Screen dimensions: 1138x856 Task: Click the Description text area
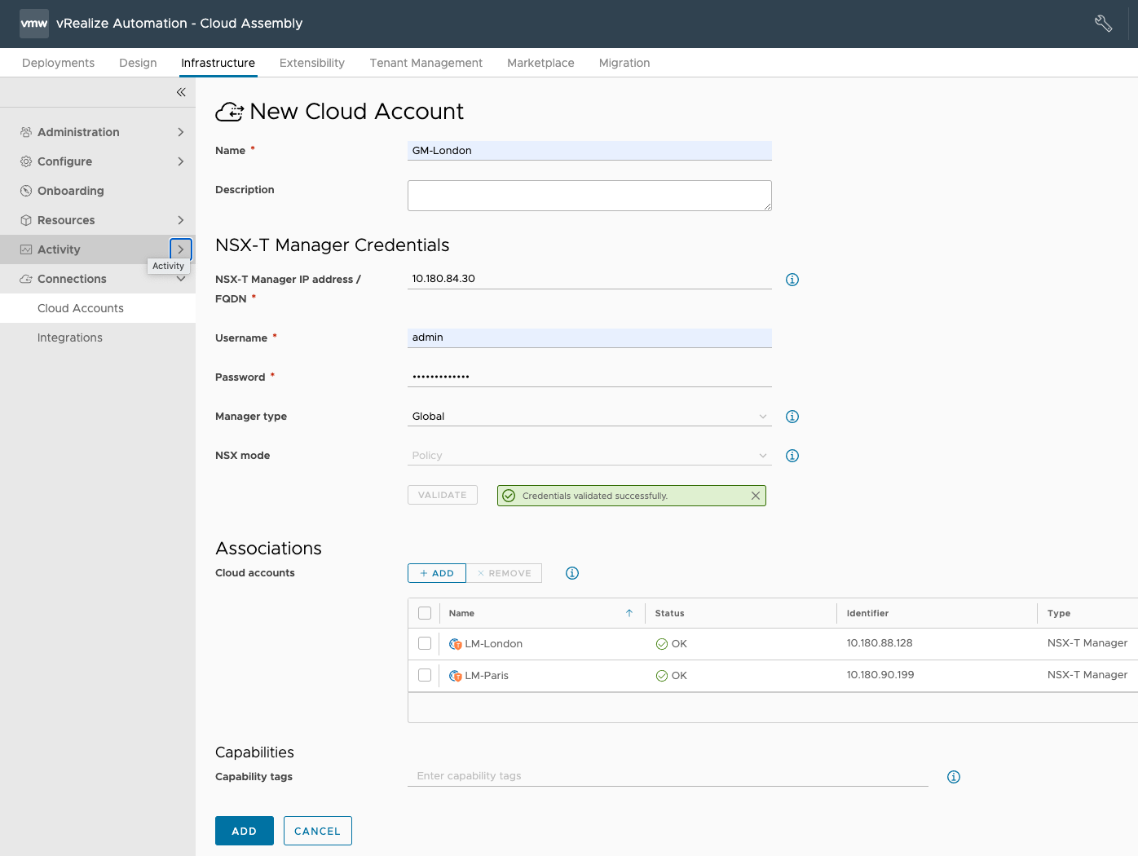point(589,196)
